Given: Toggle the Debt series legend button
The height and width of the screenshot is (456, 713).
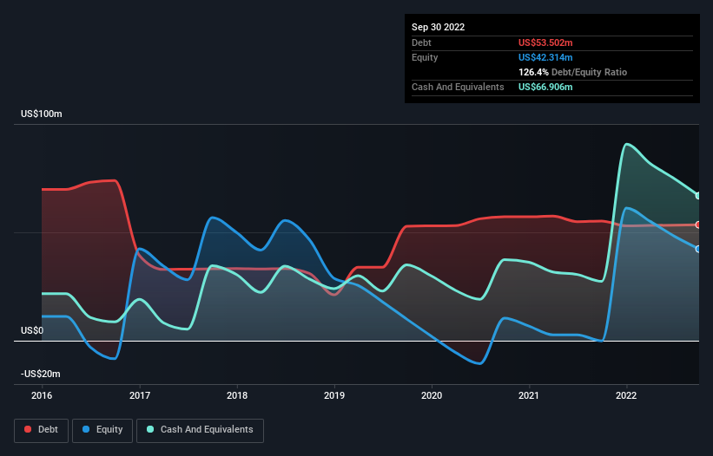Looking at the screenshot, I should tap(42, 430).
